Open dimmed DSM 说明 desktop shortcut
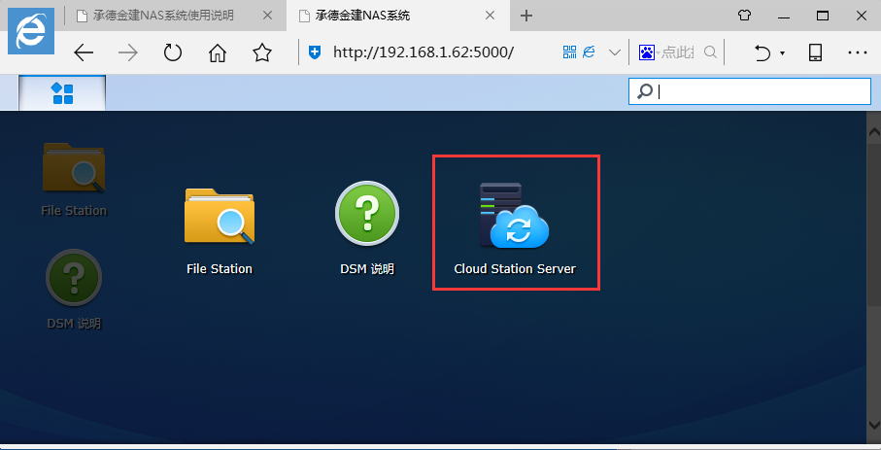Viewport: 881px width, 450px height. click(74, 290)
